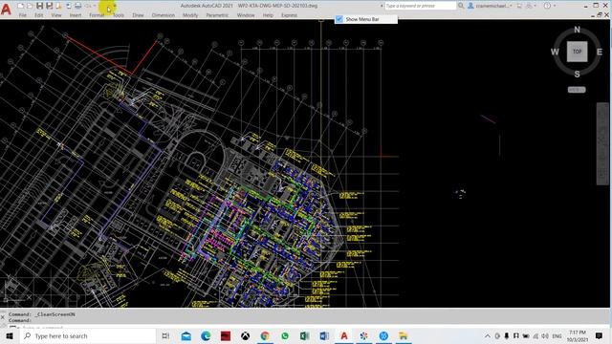The height and width of the screenshot is (344, 612).
Task: Open the Format menu
Action: coord(97,15)
